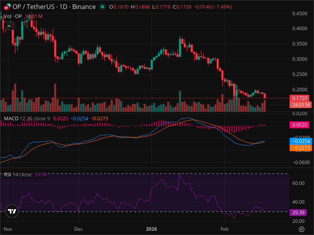Click the −0.0254 MACD line axis label
This screenshot has height=235, width=314.
(x=301, y=141)
